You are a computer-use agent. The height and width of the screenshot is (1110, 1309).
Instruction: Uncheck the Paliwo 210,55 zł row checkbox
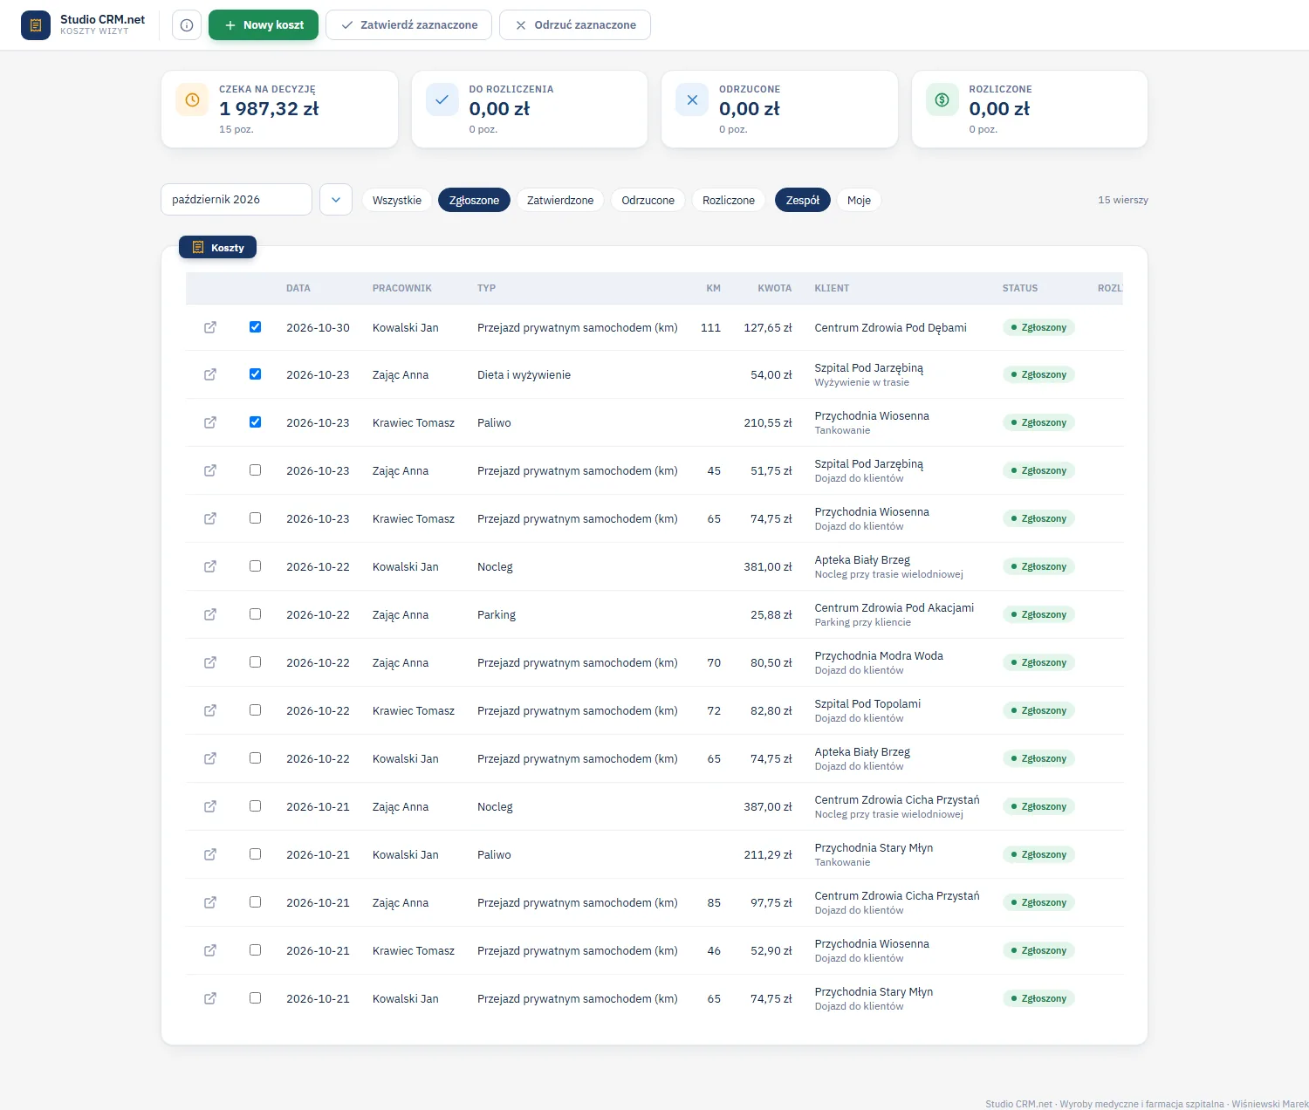[x=255, y=422]
